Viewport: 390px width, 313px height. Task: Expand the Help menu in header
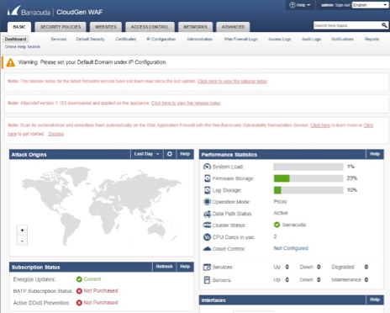point(300,5)
